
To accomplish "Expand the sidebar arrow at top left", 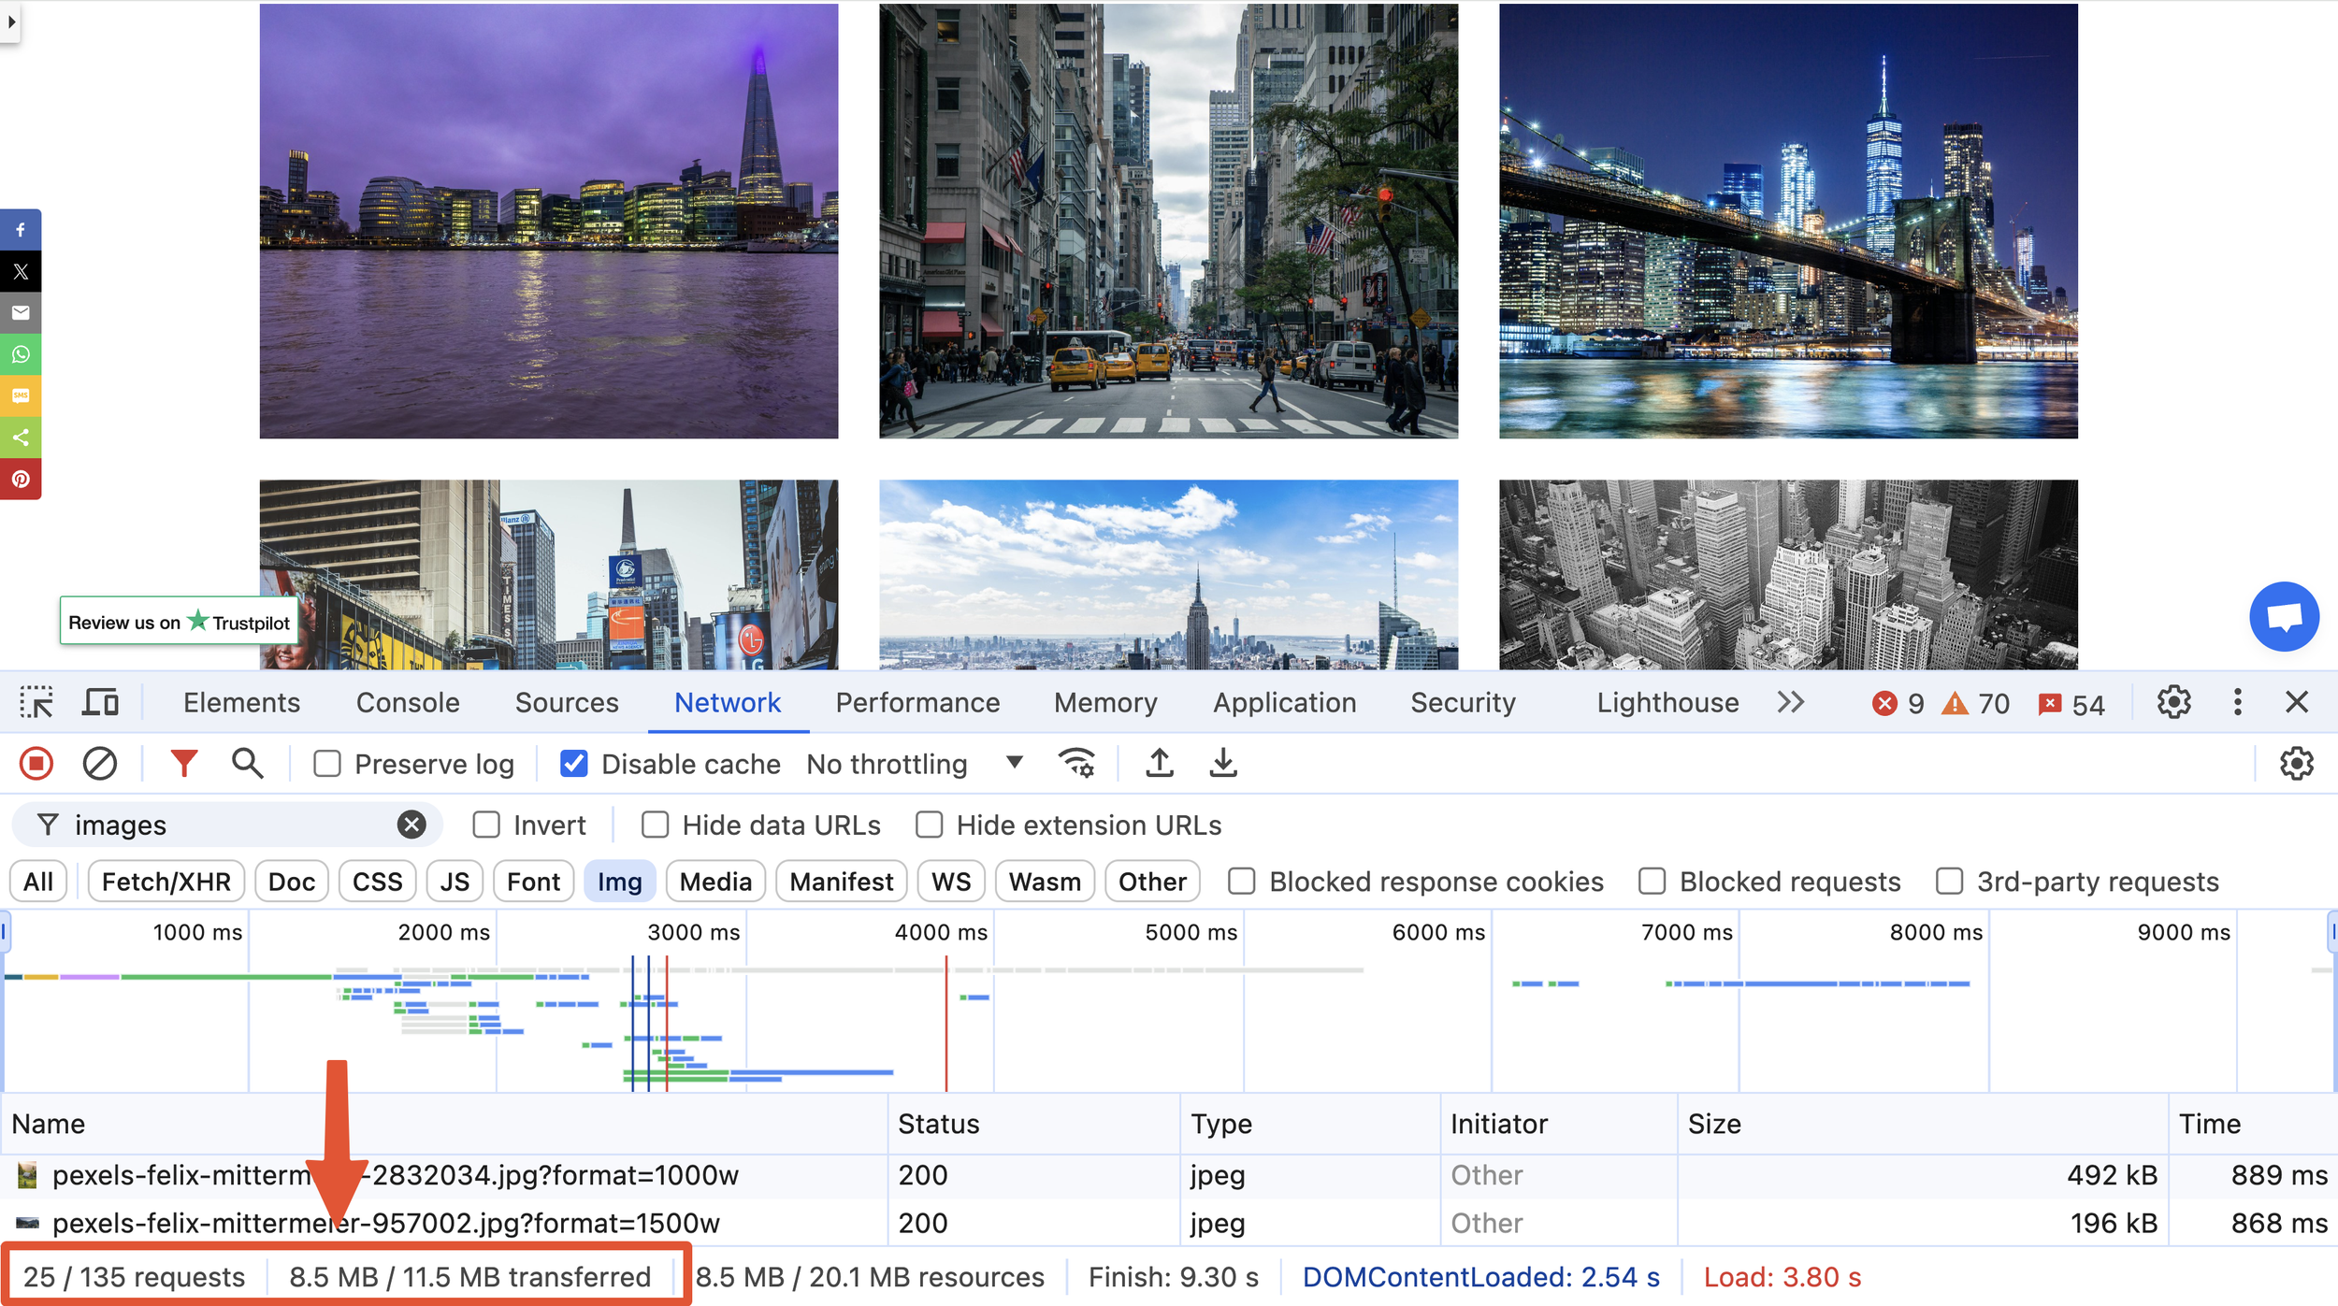I will tap(10, 21).
